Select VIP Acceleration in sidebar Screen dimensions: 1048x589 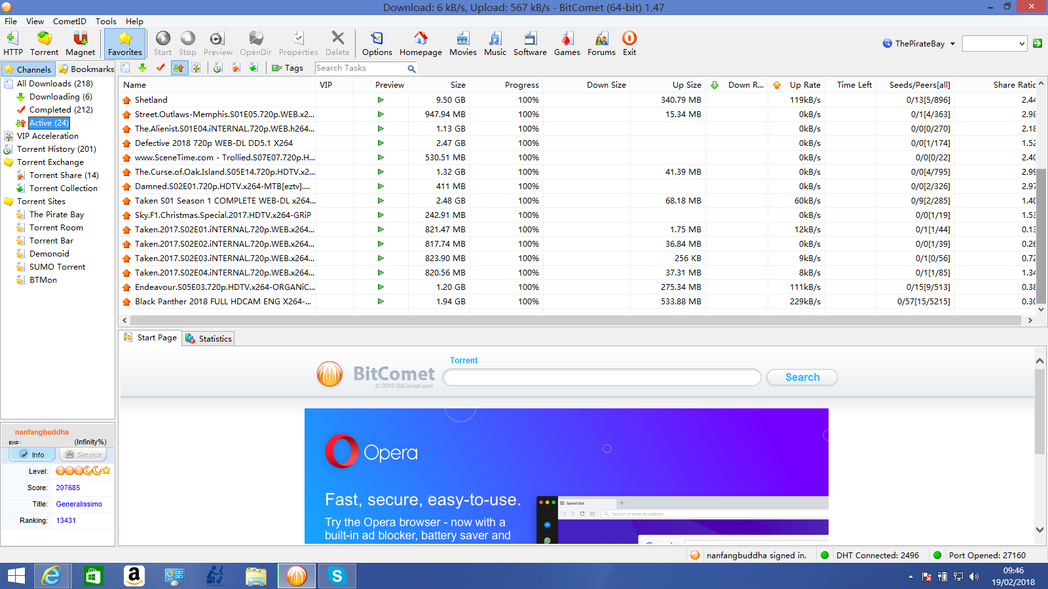(x=47, y=136)
